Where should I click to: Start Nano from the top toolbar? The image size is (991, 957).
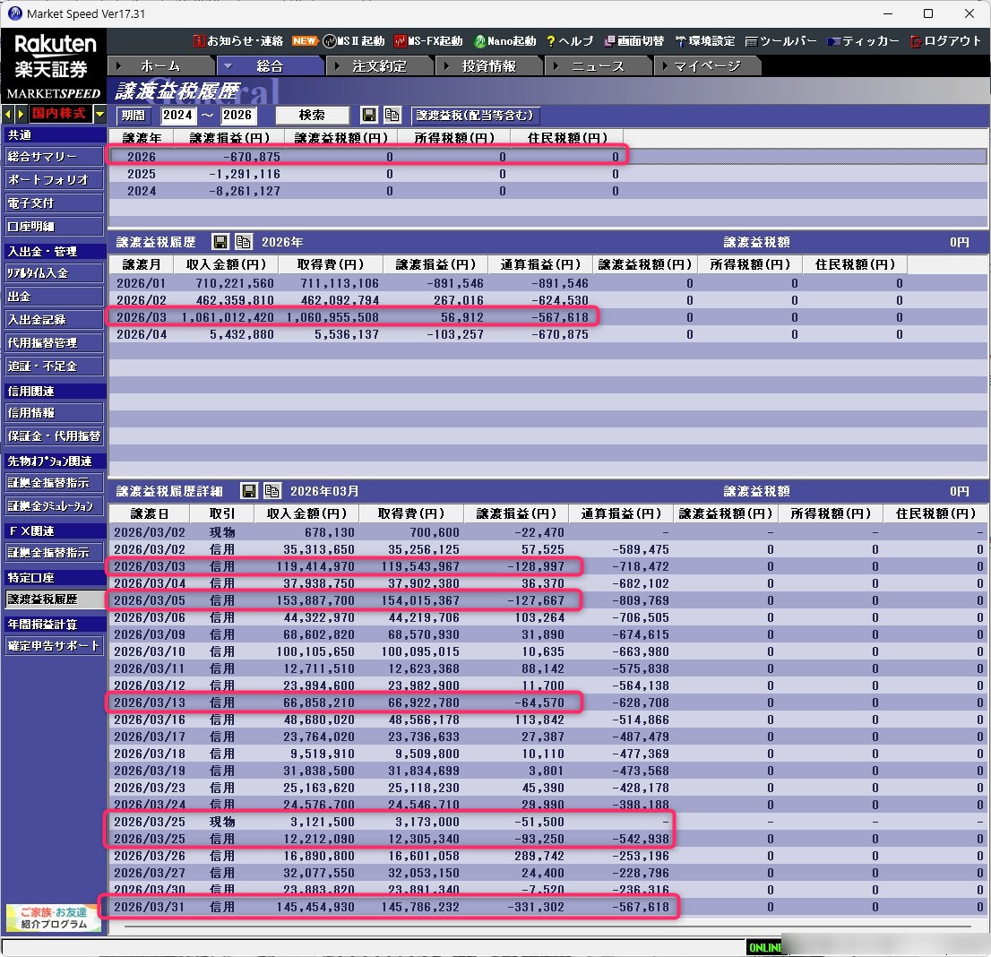504,41
